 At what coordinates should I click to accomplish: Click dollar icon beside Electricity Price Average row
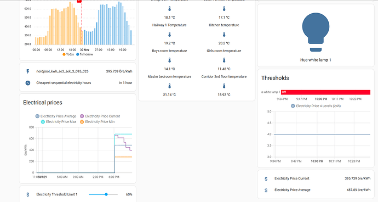coord(266,190)
